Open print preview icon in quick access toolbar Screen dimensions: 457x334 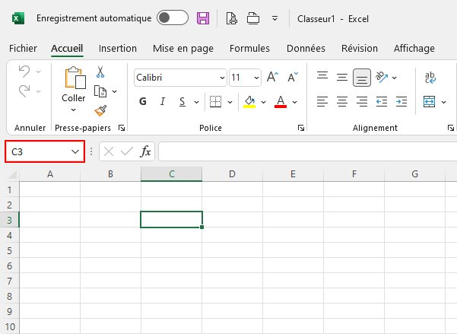pos(232,18)
